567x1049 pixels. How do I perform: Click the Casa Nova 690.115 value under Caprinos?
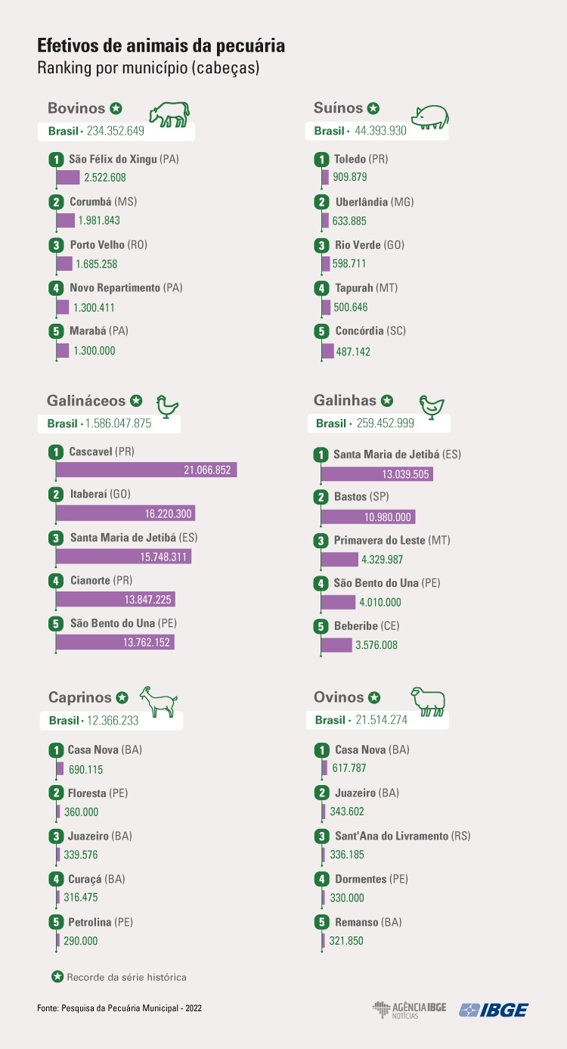click(85, 770)
